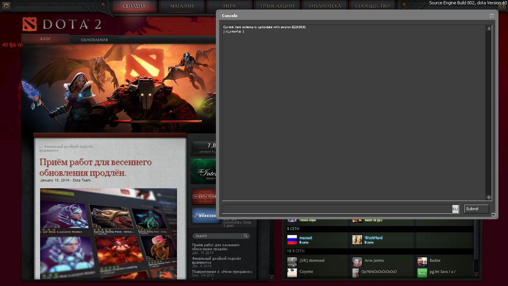Select the БЛОГ sub-tab
This screenshot has width=508, height=286.
point(45,39)
